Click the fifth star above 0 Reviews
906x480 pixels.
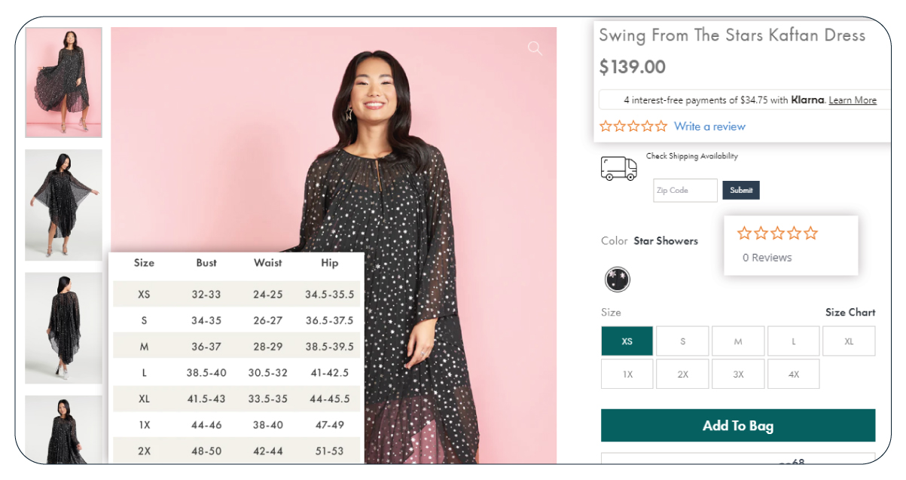pos(810,234)
